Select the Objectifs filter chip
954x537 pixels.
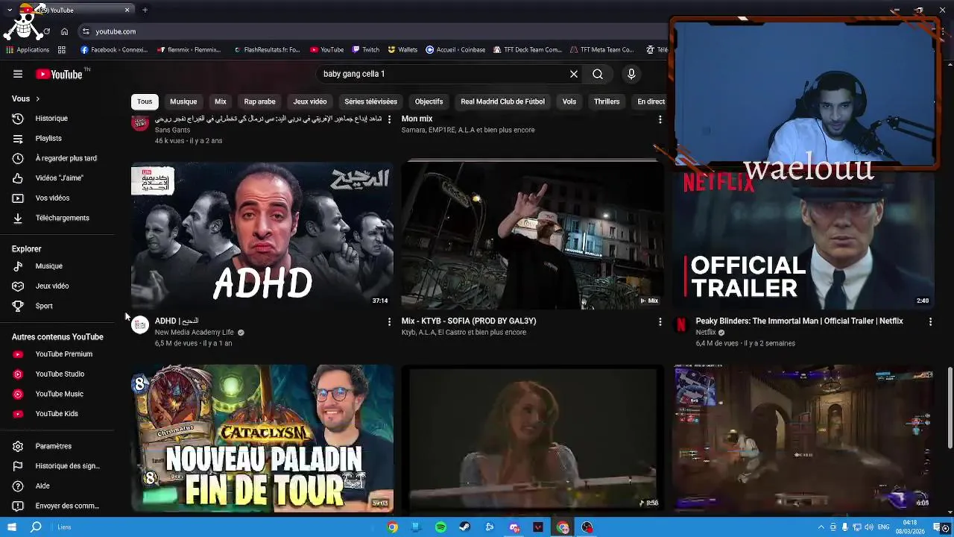[429, 101]
